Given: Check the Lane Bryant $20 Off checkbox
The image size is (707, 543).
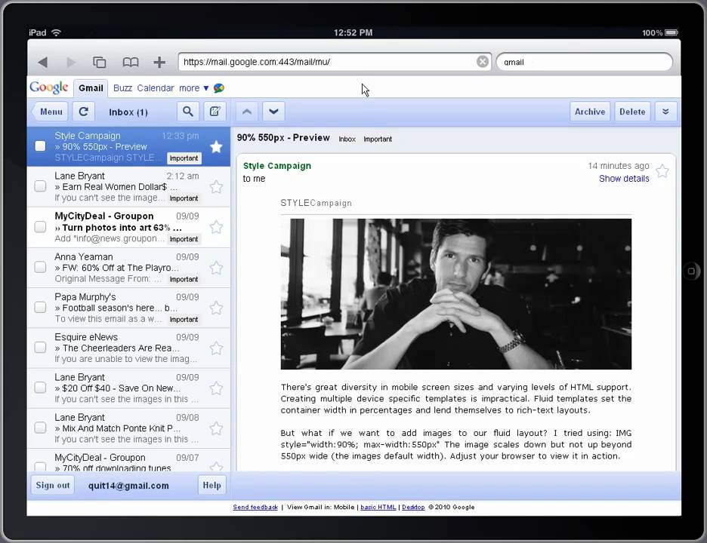Looking at the screenshot, I should tap(40, 387).
